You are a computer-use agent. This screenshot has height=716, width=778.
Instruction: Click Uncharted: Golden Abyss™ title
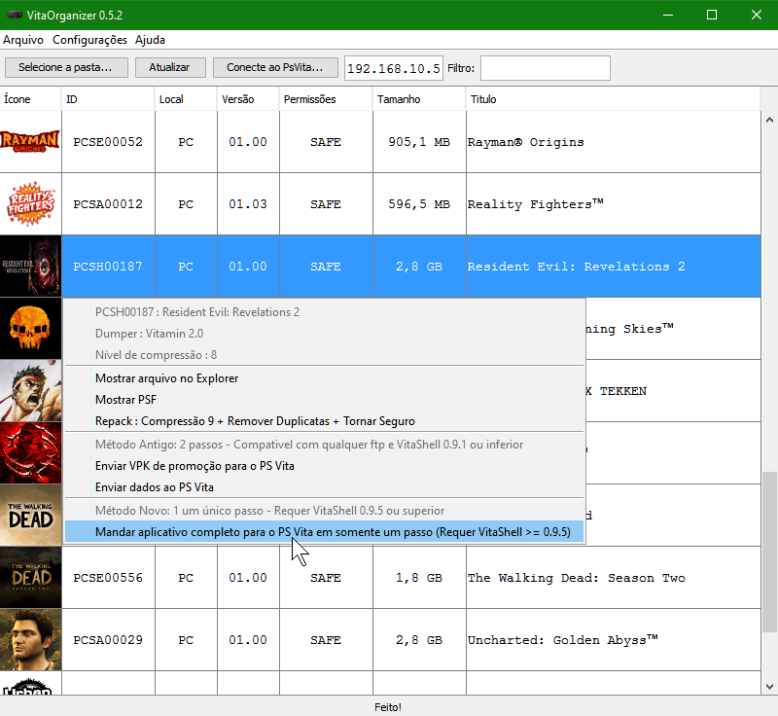(x=563, y=640)
